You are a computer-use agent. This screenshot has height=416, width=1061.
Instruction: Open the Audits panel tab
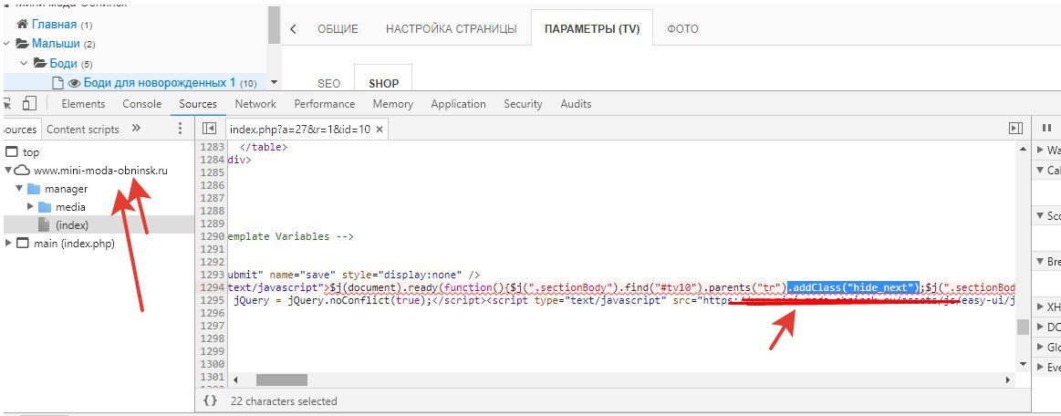coord(576,103)
